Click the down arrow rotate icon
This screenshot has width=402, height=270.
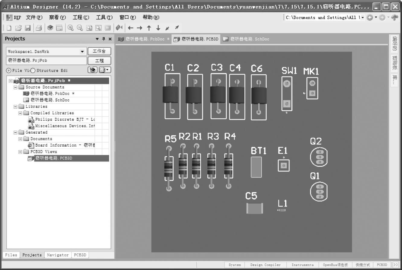click(158, 28)
